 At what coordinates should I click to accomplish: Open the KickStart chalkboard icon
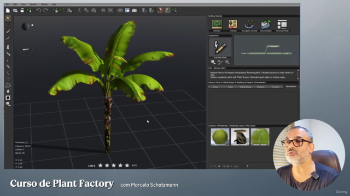pos(217,24)
